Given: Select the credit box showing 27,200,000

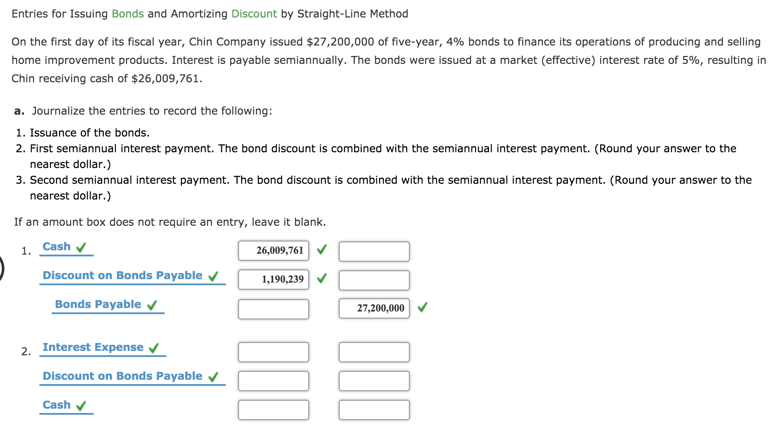Looking at the screenshot, I should click(374, 308).
